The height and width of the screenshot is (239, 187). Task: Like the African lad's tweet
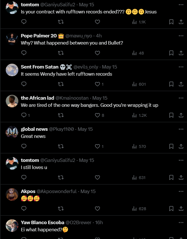click(x=98, y=115)
